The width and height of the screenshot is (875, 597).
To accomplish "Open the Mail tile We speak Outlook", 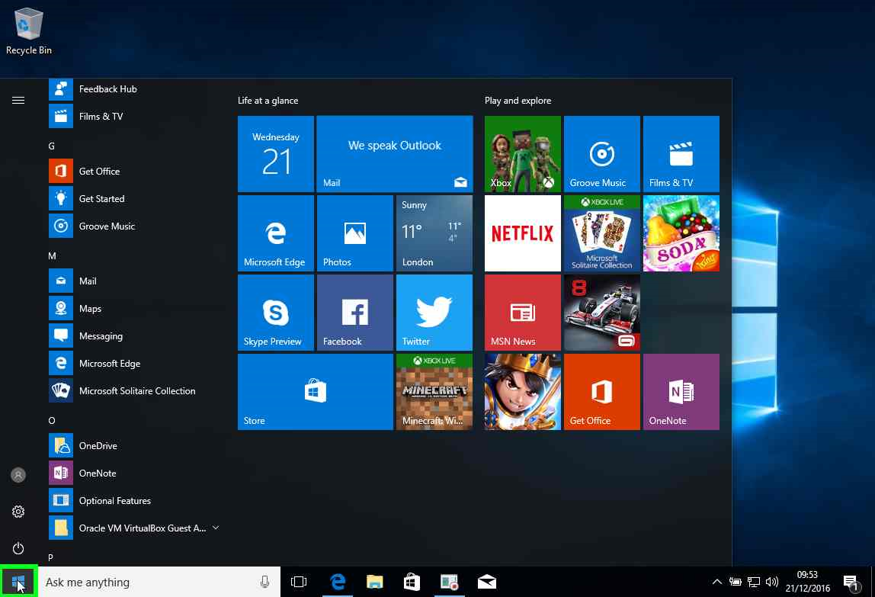I will 395,153.
